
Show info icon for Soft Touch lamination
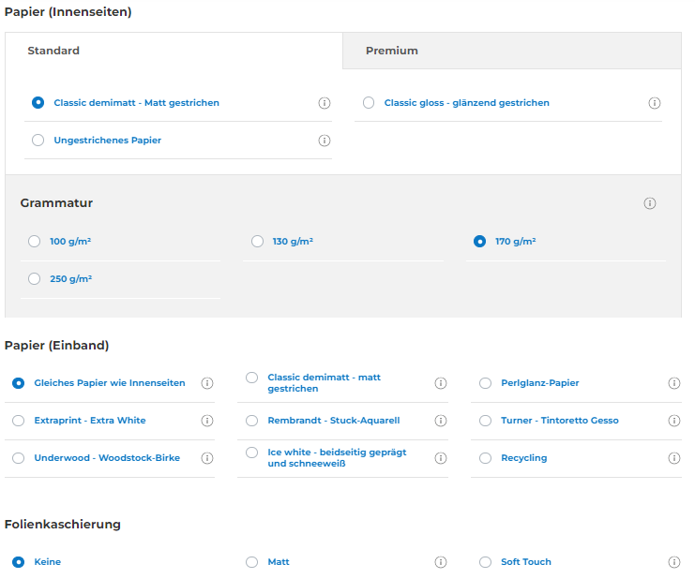tap(674, 562)
